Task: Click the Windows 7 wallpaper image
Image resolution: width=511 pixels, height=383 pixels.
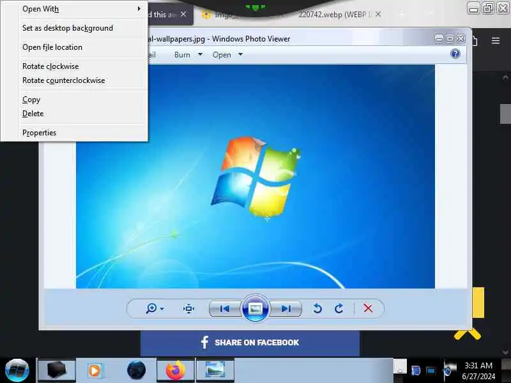Action: pyautogui.click(x=256, y=176)
